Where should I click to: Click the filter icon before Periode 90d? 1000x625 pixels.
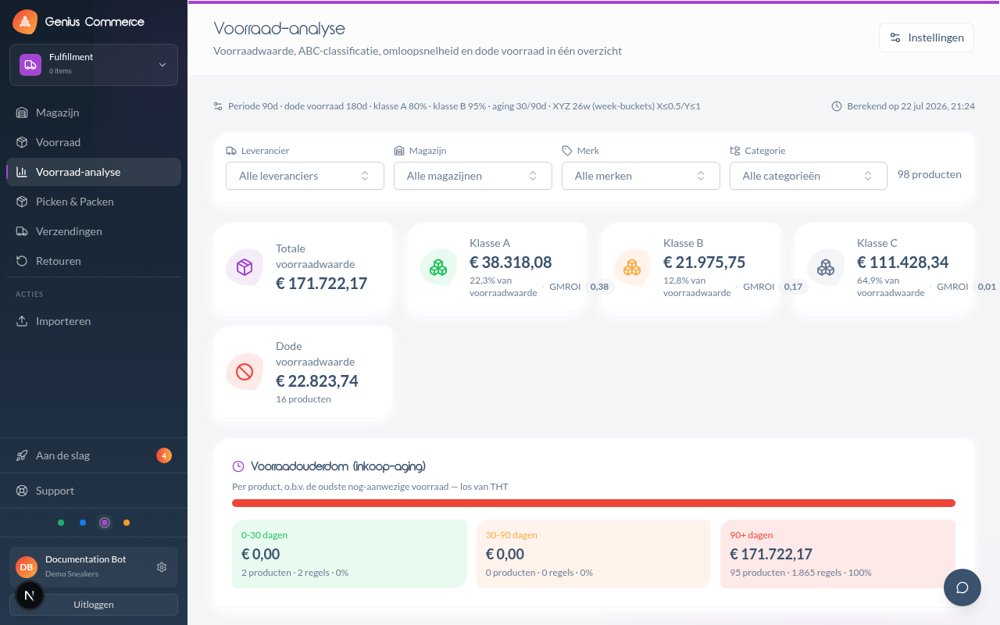(x=219, y=106)
